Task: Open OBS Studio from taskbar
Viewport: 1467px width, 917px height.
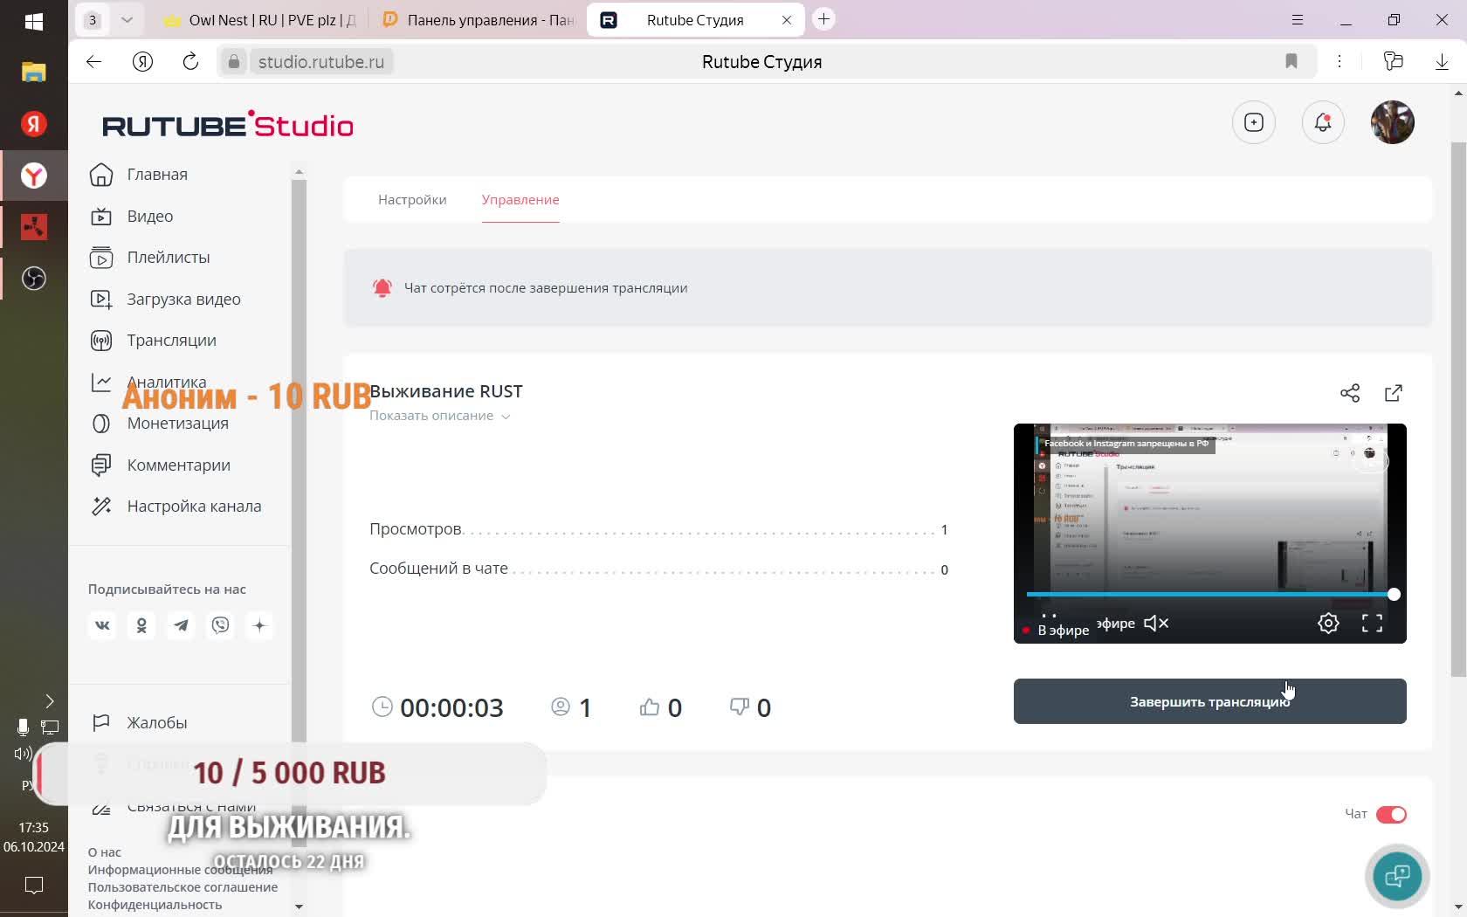Action: (x=34, y=279)
